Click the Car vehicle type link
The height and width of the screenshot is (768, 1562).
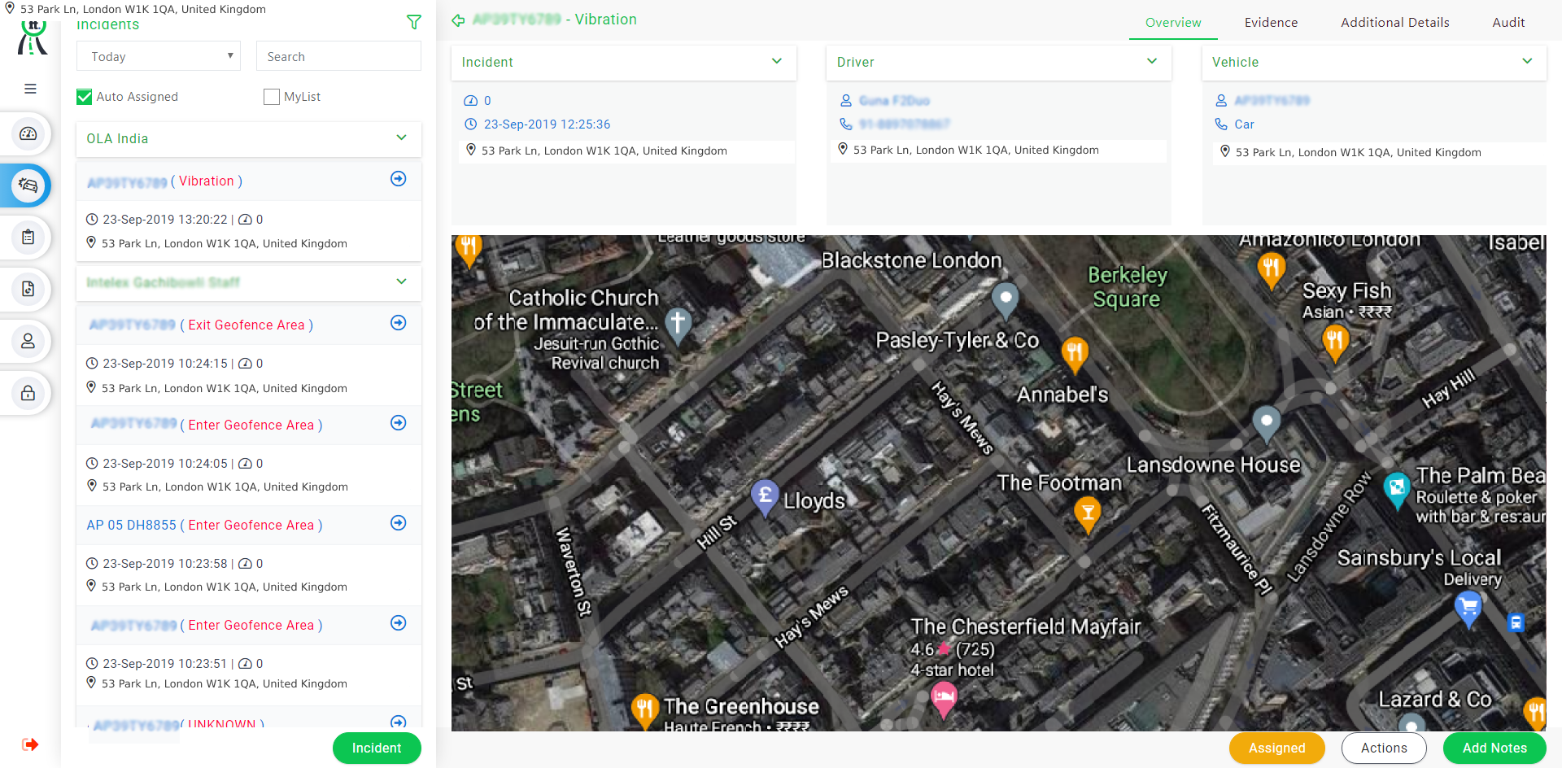(x=1244, y=124)
